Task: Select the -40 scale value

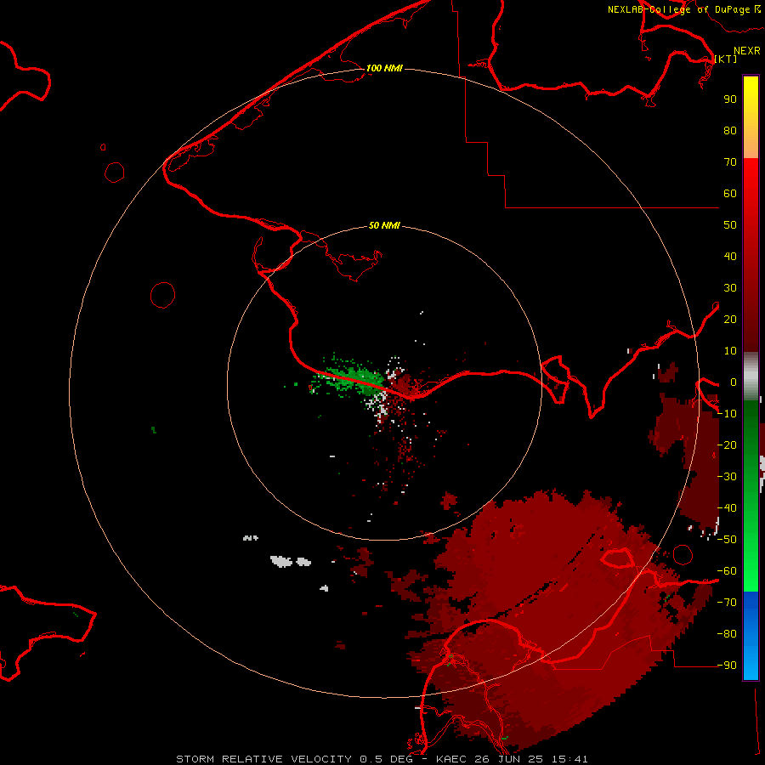Action: pyautogui.click(x=728, y=508)
